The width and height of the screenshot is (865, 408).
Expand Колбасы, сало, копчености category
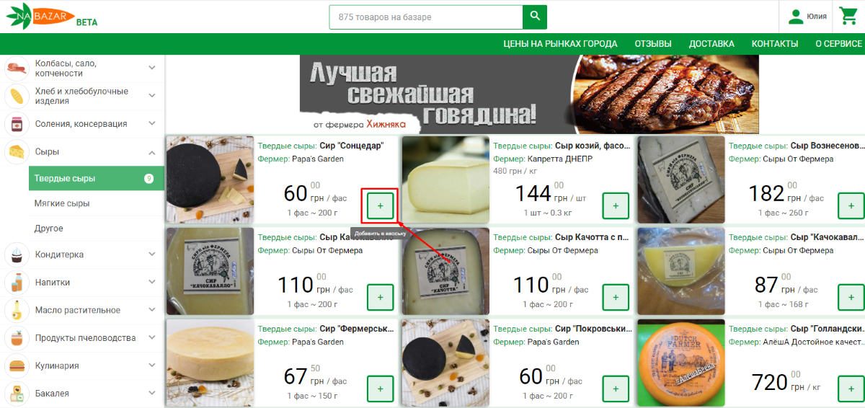pos(152,68)
